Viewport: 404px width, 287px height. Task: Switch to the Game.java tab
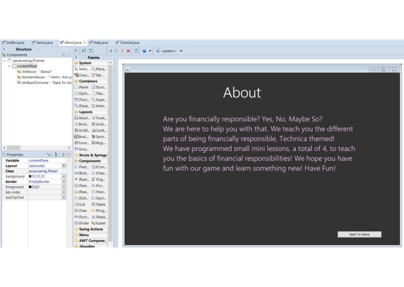[x=42, y=42]
